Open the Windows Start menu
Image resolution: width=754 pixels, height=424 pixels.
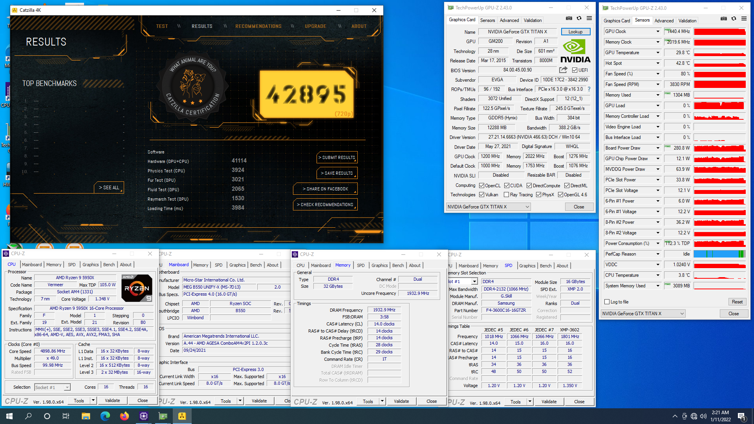9,416
